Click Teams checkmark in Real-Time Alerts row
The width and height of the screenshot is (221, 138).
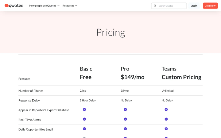(166, 119)
